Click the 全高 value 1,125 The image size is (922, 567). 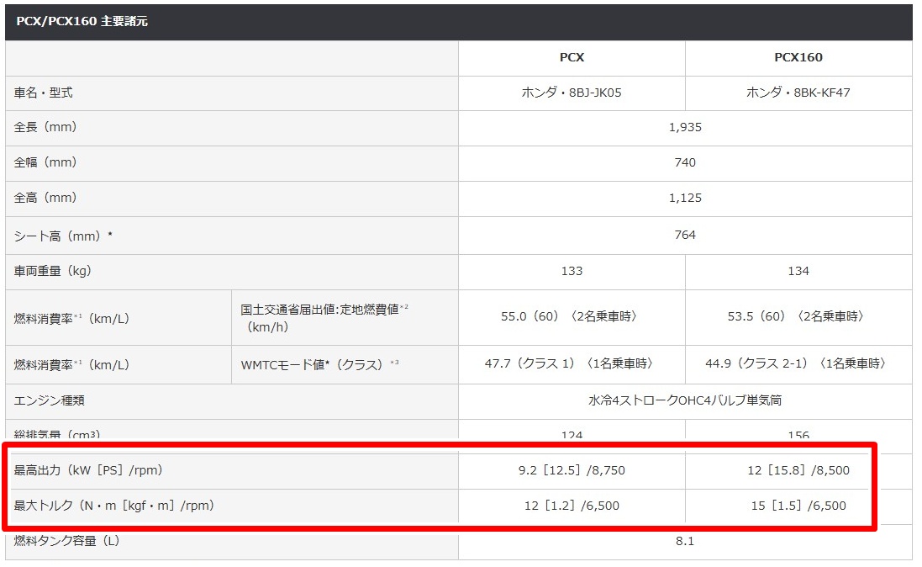pyautogui.click(x=685, y=199)
